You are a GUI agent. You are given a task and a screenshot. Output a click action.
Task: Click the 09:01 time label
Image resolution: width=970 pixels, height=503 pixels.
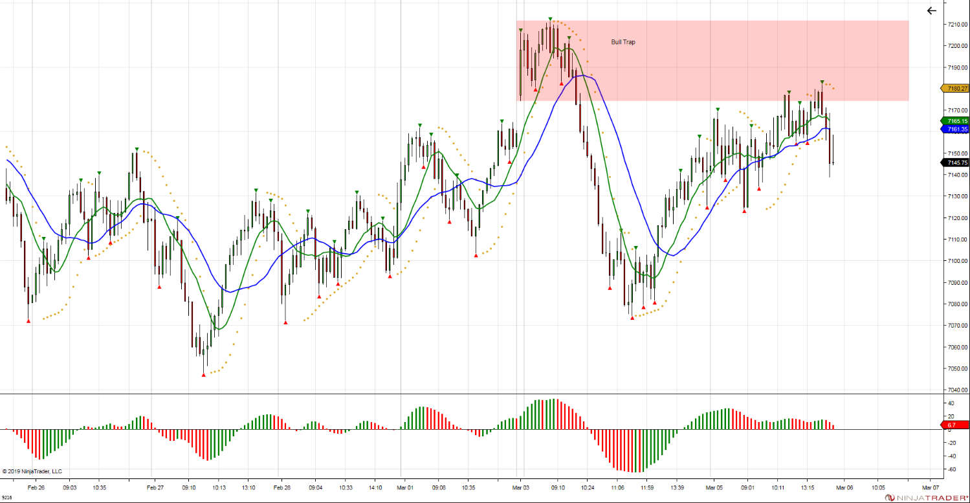coord(747,487)
